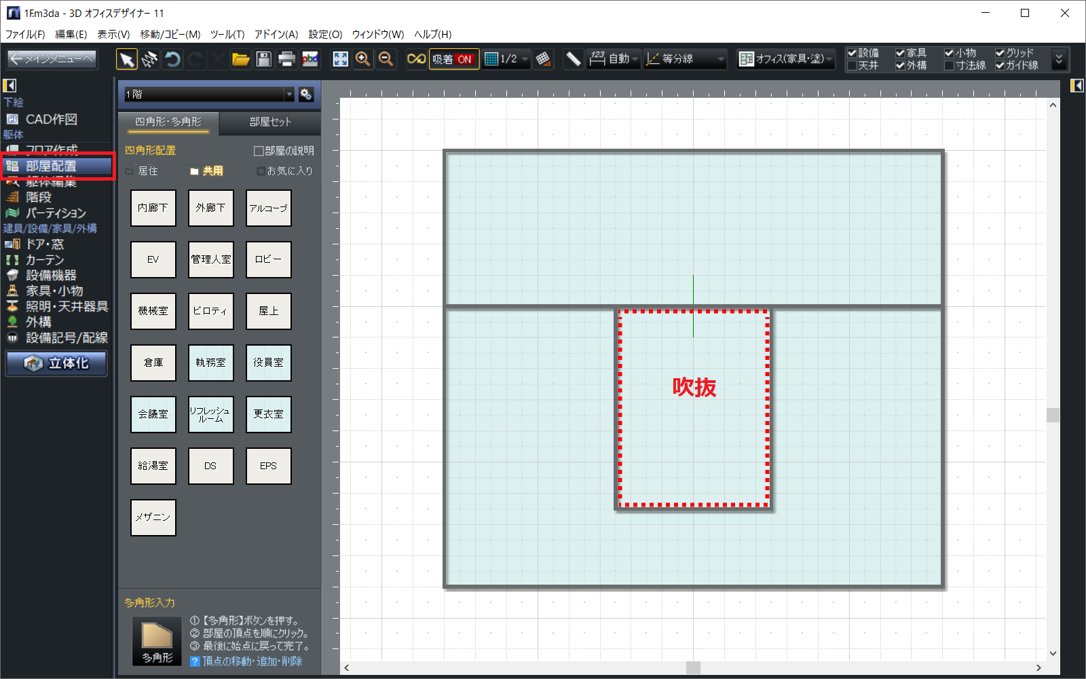Save using the floppy disk icon
The width and height of the screenshot is (1086, 679).
click(264, 60)
